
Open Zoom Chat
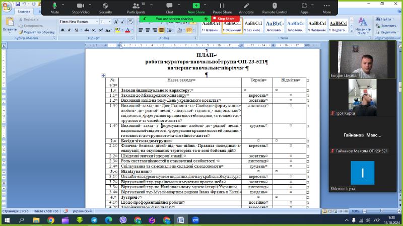tap(169, 8)
